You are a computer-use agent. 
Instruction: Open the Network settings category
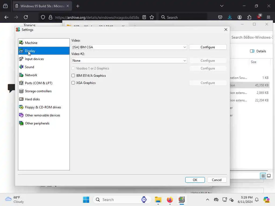pos(44,75)
